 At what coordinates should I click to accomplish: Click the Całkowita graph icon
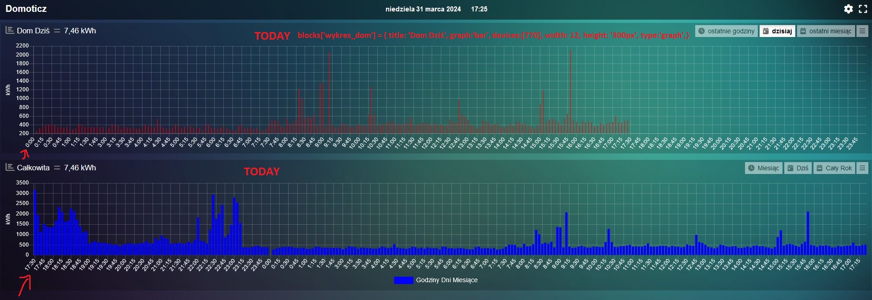click(x=10, y=167)
